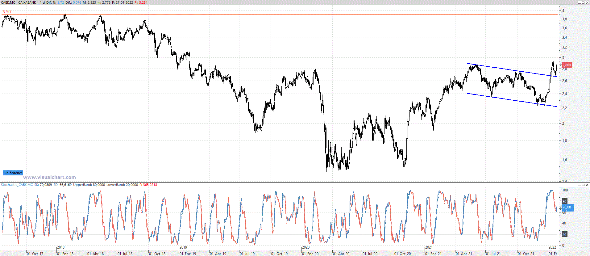Viewport: 590px width, 256px height.
Task: Click the 'UpperBand: 80,0000' readout
Action: [x=89, y=185]
